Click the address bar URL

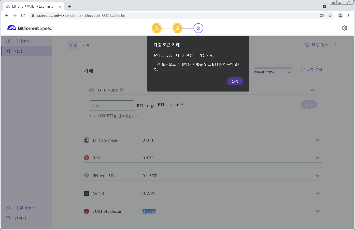tap(81, 16)
